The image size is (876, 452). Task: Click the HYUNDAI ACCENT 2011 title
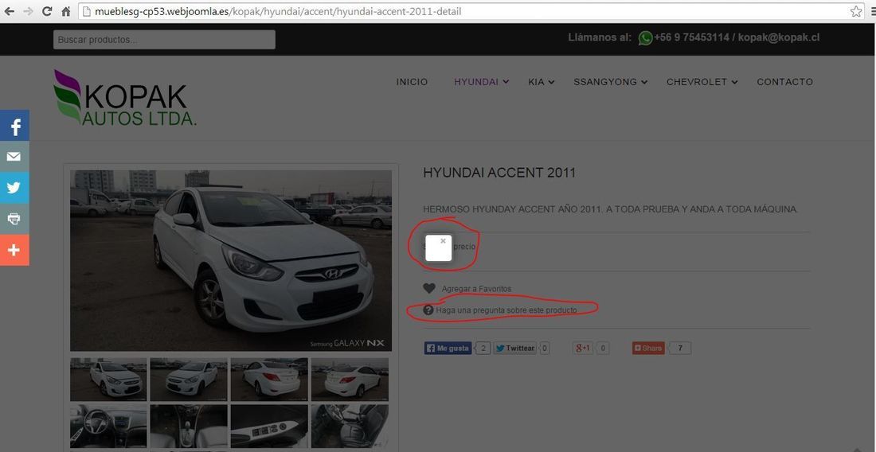(499, 173)
